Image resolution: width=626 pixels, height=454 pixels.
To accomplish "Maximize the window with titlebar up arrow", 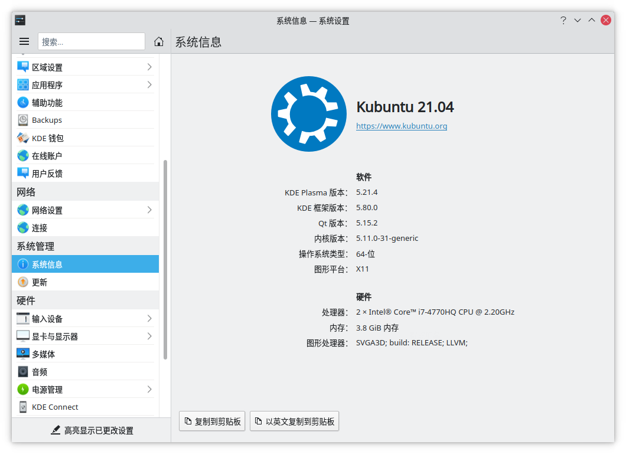I will pyautogui.click(x=592, y=20).
